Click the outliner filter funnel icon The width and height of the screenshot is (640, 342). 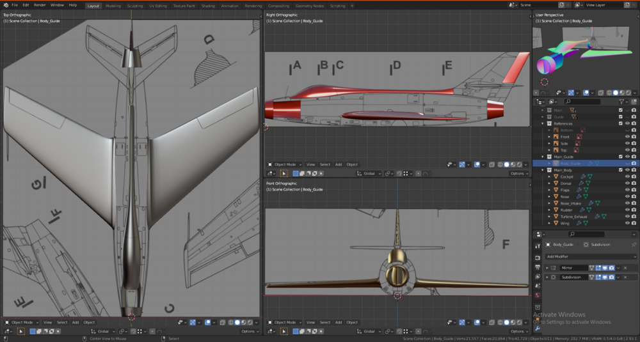(621, 102)
